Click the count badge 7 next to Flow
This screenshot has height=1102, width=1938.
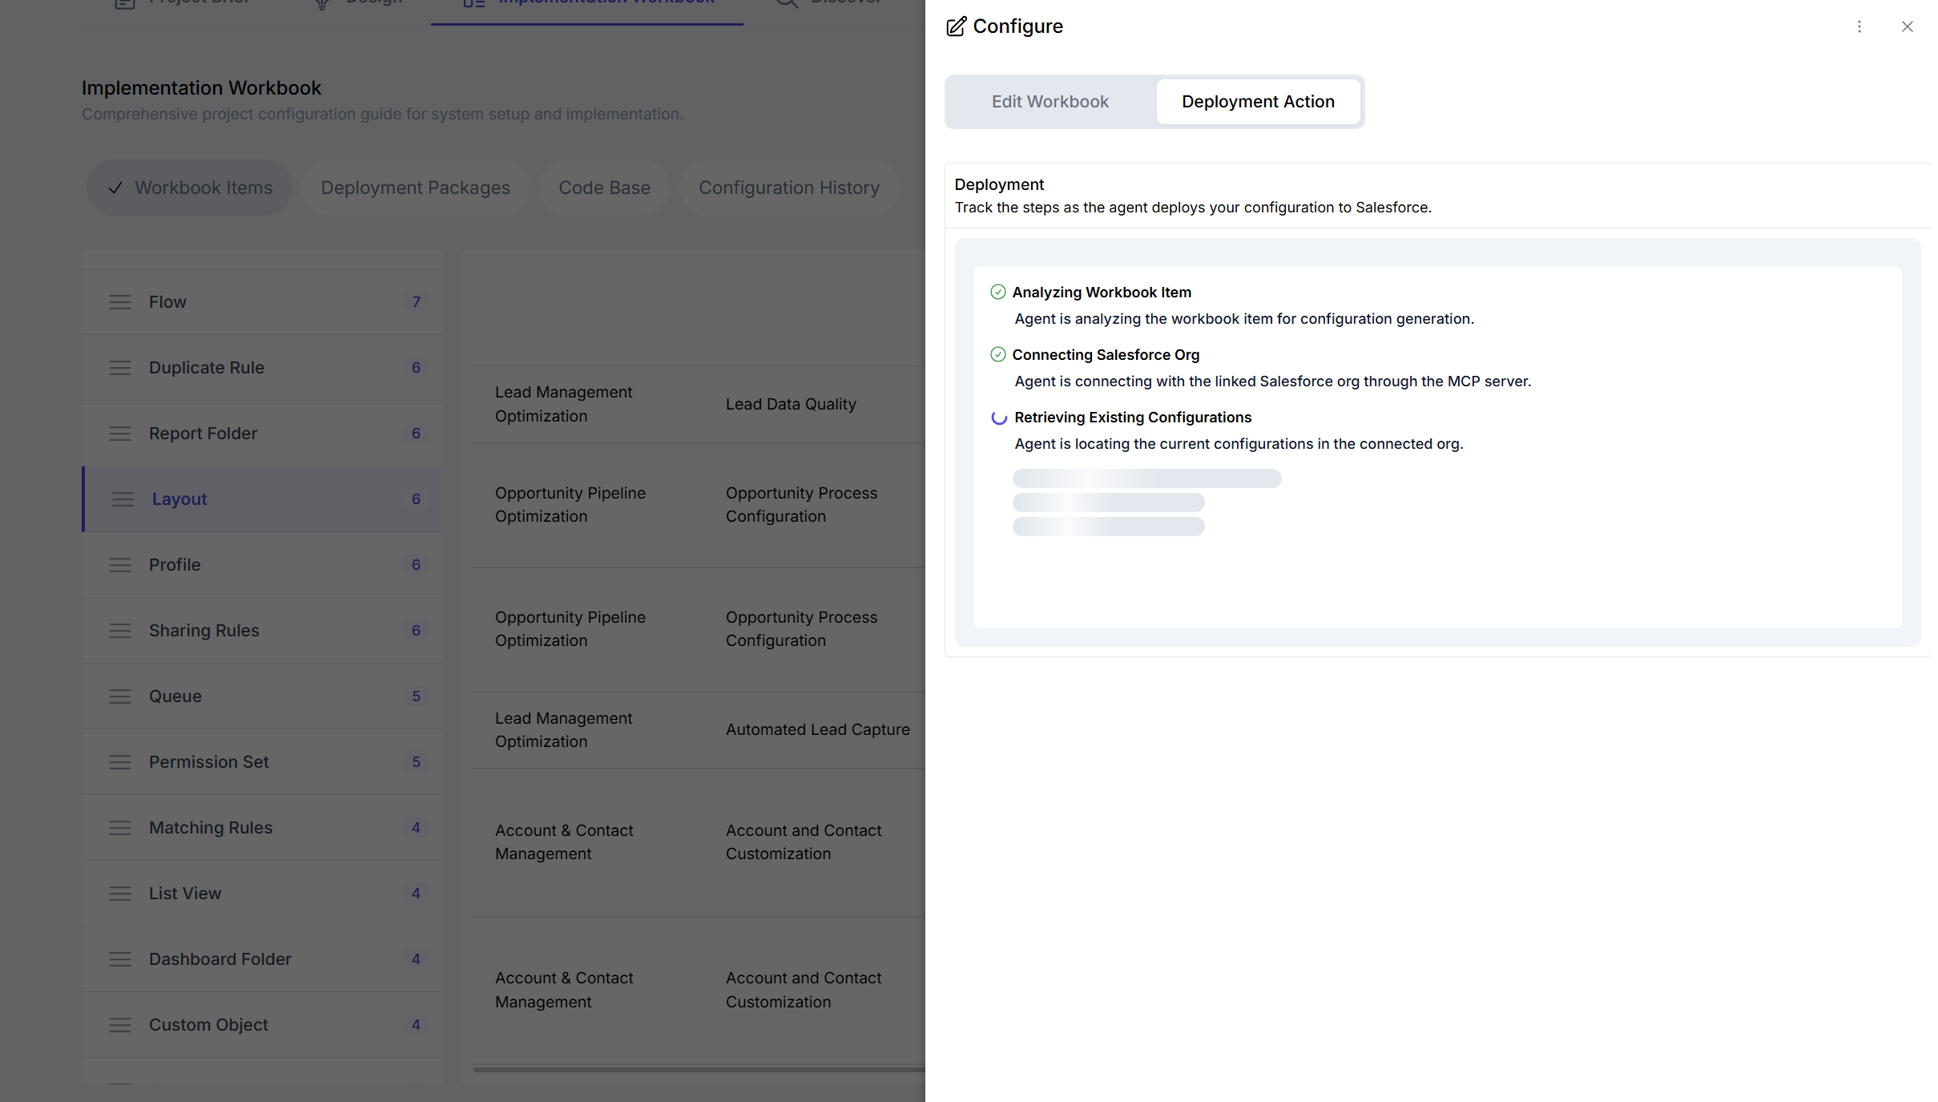point(416,302)
